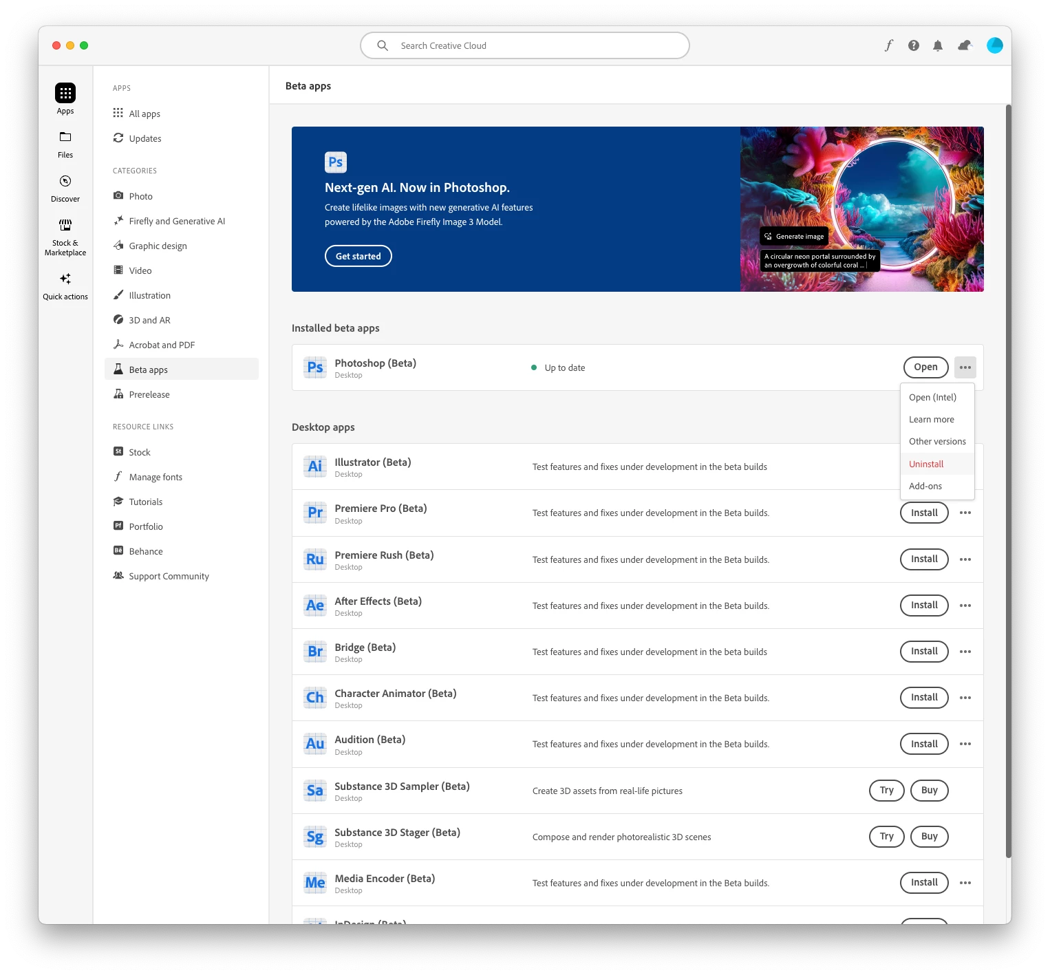The height and width of the screenshot is (975, 1050).
Task: Click the Bridge (Beta) icon
Action: point(315,652)
